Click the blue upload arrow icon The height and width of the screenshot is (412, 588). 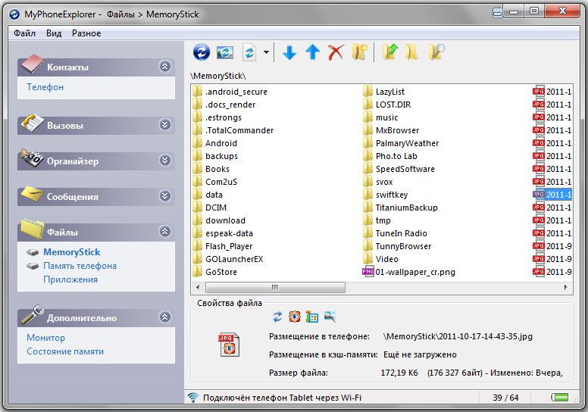[x=313, y=52]
